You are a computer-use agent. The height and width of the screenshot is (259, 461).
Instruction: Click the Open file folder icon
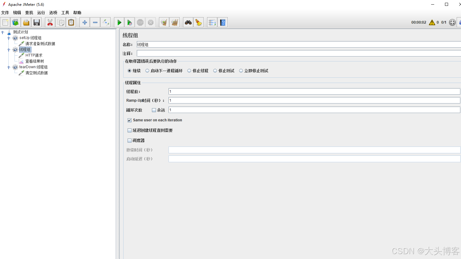click(26, 22)
